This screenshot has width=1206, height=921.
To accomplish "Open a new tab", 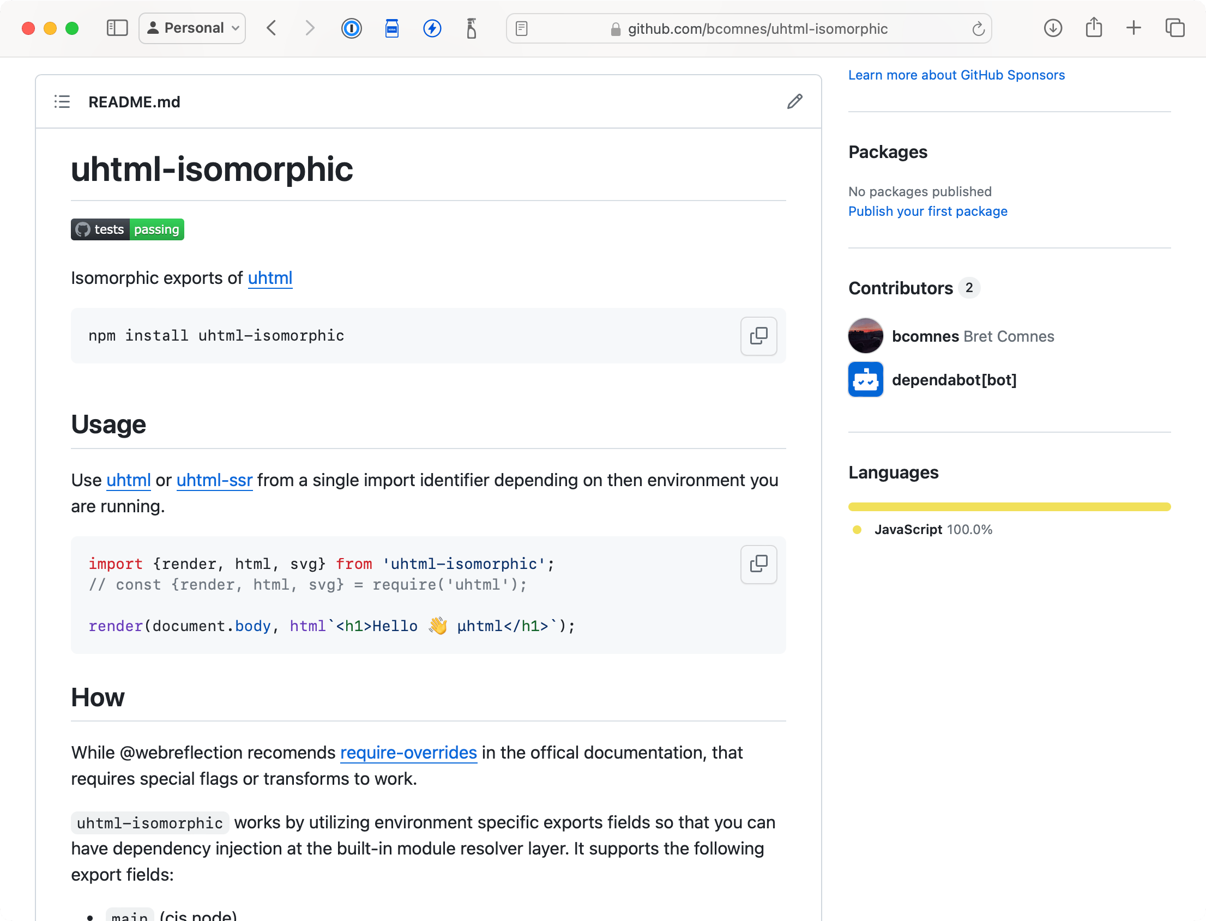I will pos(1133,28).
